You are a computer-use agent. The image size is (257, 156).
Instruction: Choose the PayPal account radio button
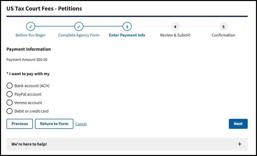(10, 94)
